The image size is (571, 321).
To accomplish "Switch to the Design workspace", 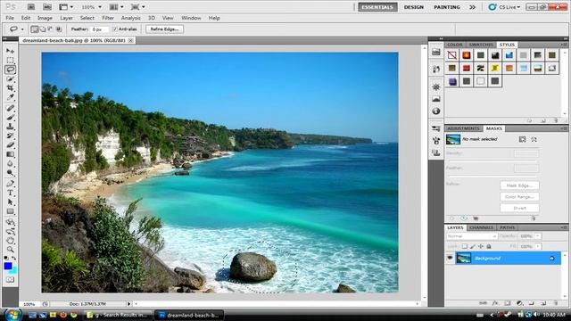I will pyautogui.click(x=414, y=7).
